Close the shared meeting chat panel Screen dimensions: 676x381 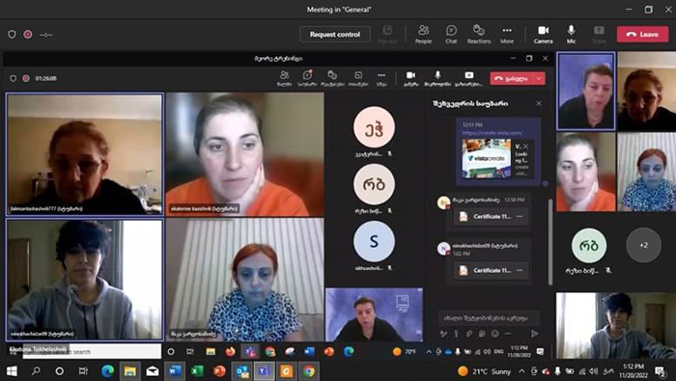pyautogui.click(x=539, y=103)
